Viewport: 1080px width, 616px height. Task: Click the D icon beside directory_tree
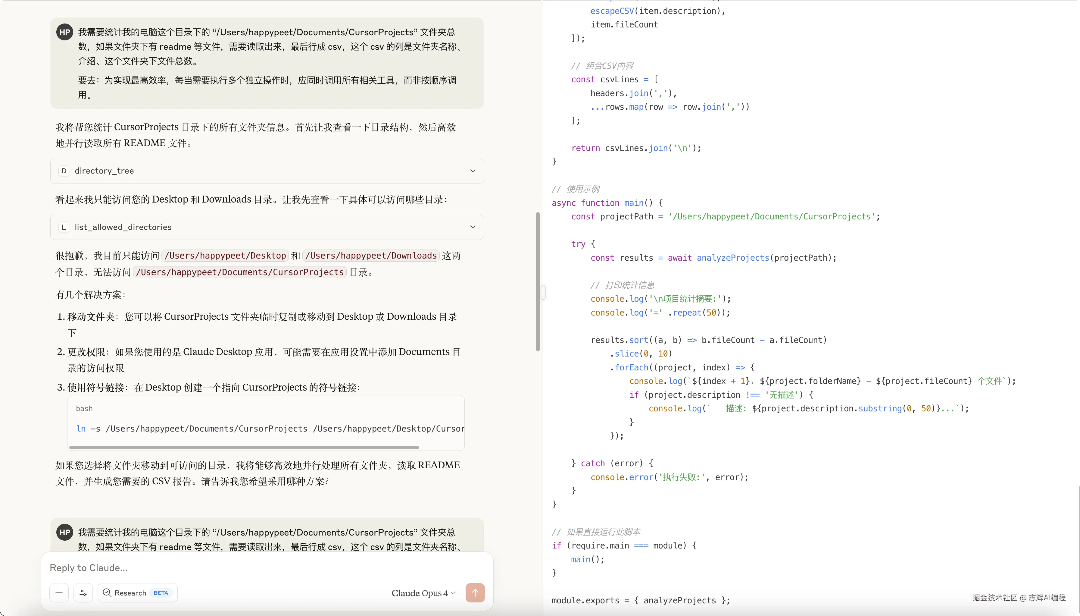64,171
